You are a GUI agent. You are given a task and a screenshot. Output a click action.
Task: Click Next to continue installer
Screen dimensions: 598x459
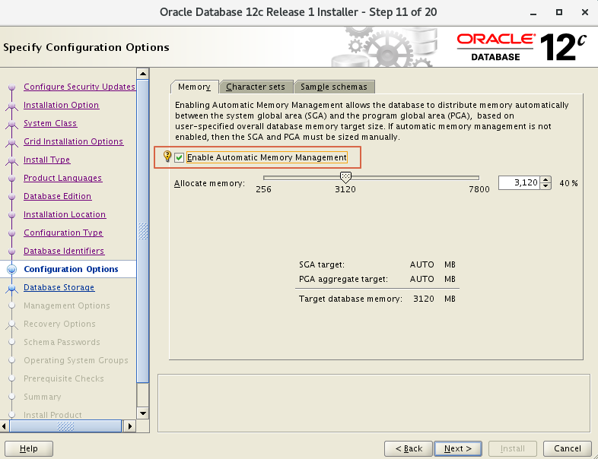coord(458,448)
